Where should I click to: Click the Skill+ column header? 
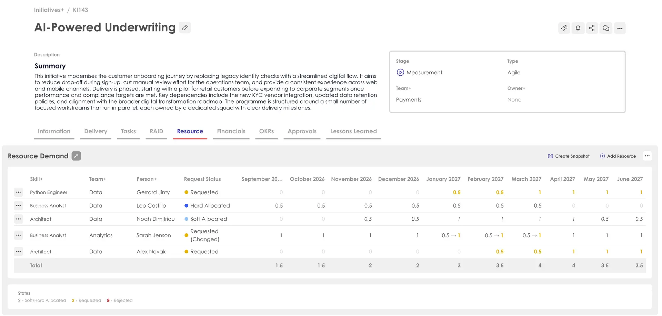coord(37,179)
